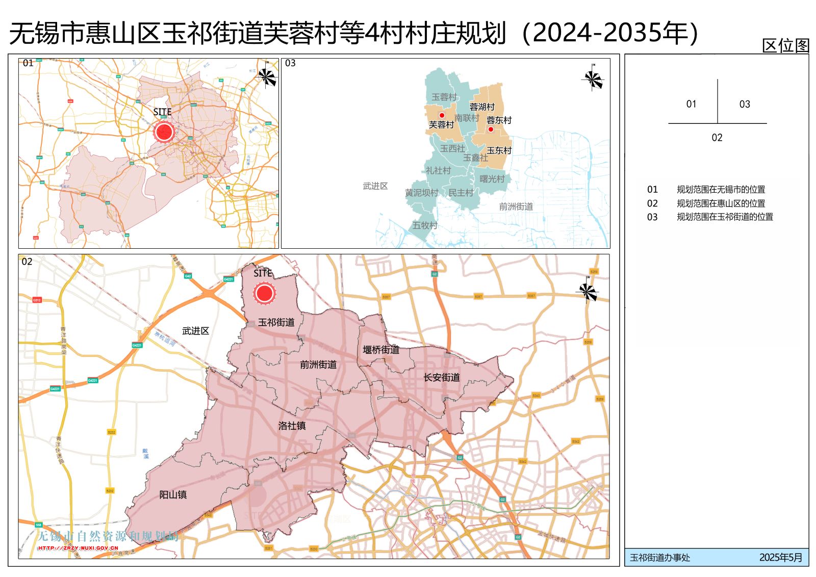Viewport: 816px width, 577px height.
Task: Select the red SITE marker above 玉祁街道
Action: [264, 293]
